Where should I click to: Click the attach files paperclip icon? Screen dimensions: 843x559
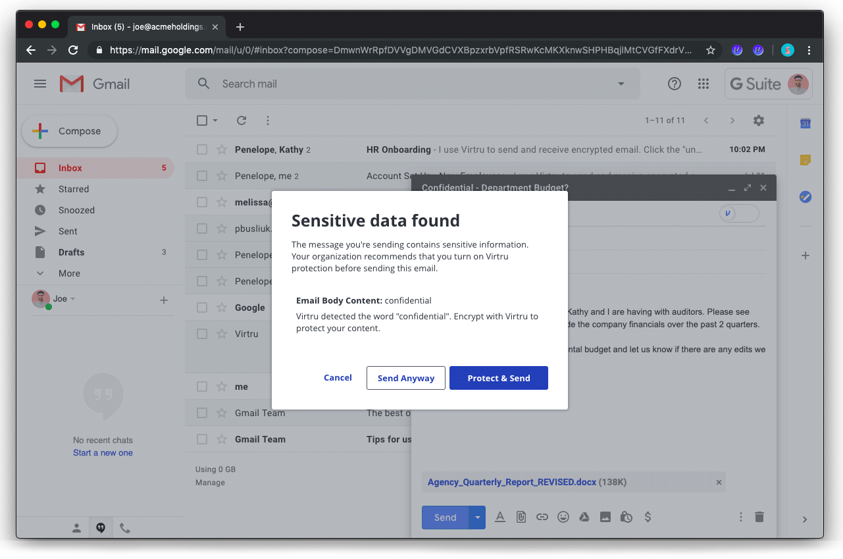pos(521,517)
